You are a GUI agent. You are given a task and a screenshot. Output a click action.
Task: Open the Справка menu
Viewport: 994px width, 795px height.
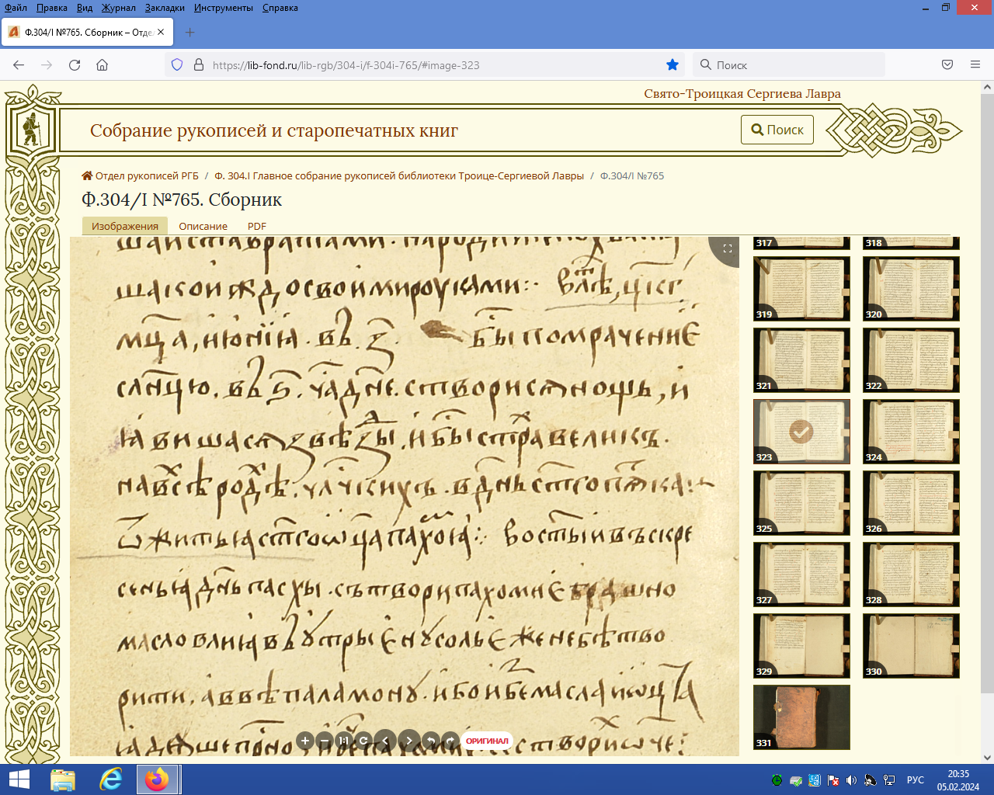[280, 8]
